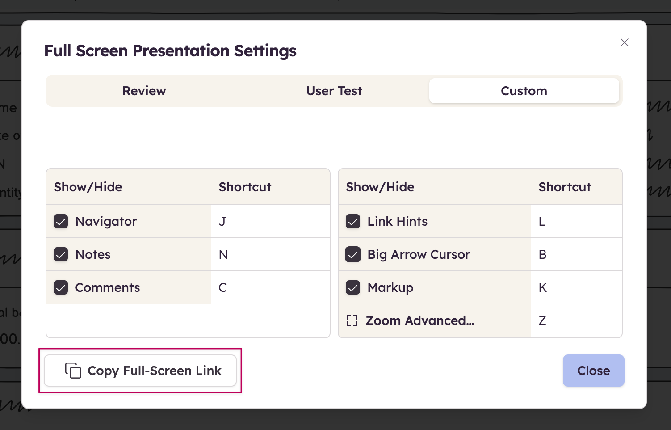This screenshot has height=430, width=671.
Task: Uncheck the Markup checkbox
Action: pyautogui.click(x=353, y=287)
